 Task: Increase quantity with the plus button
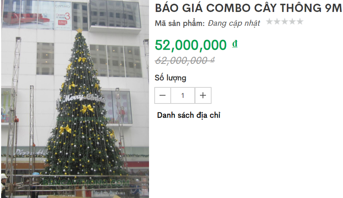(x=203, y=95)
